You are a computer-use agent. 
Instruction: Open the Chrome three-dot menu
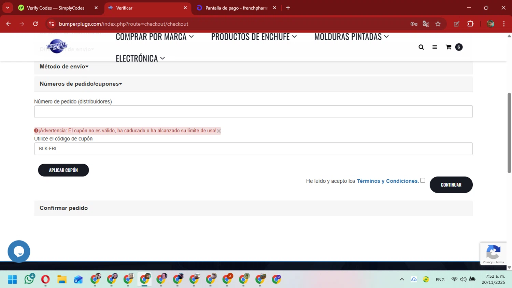pyautogui.click(x=504, y=24)
